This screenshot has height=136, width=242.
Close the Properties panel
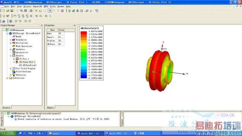coord(75,25)
